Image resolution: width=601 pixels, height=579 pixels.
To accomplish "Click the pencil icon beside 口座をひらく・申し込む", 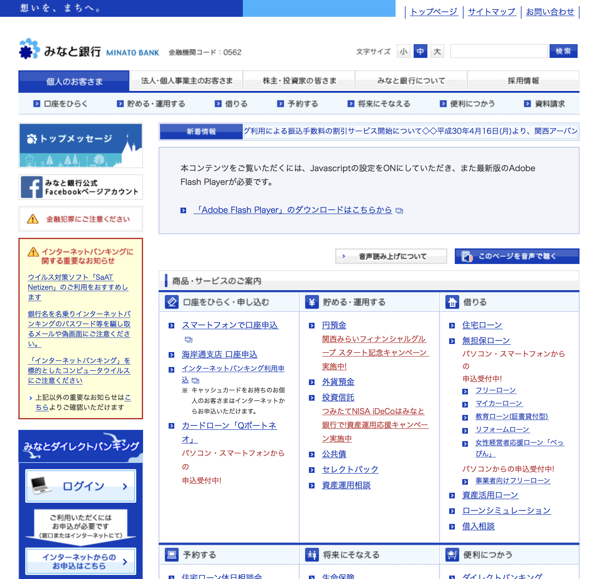I will click(x=171, y=302).
